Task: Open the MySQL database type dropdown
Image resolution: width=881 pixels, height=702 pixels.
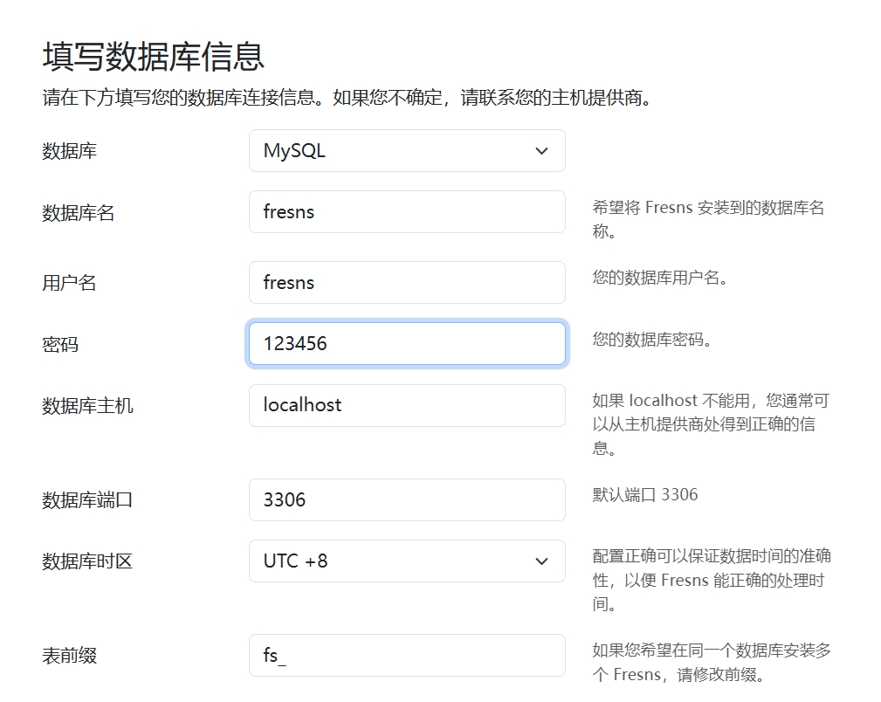Action: click(x=406, y=151)
